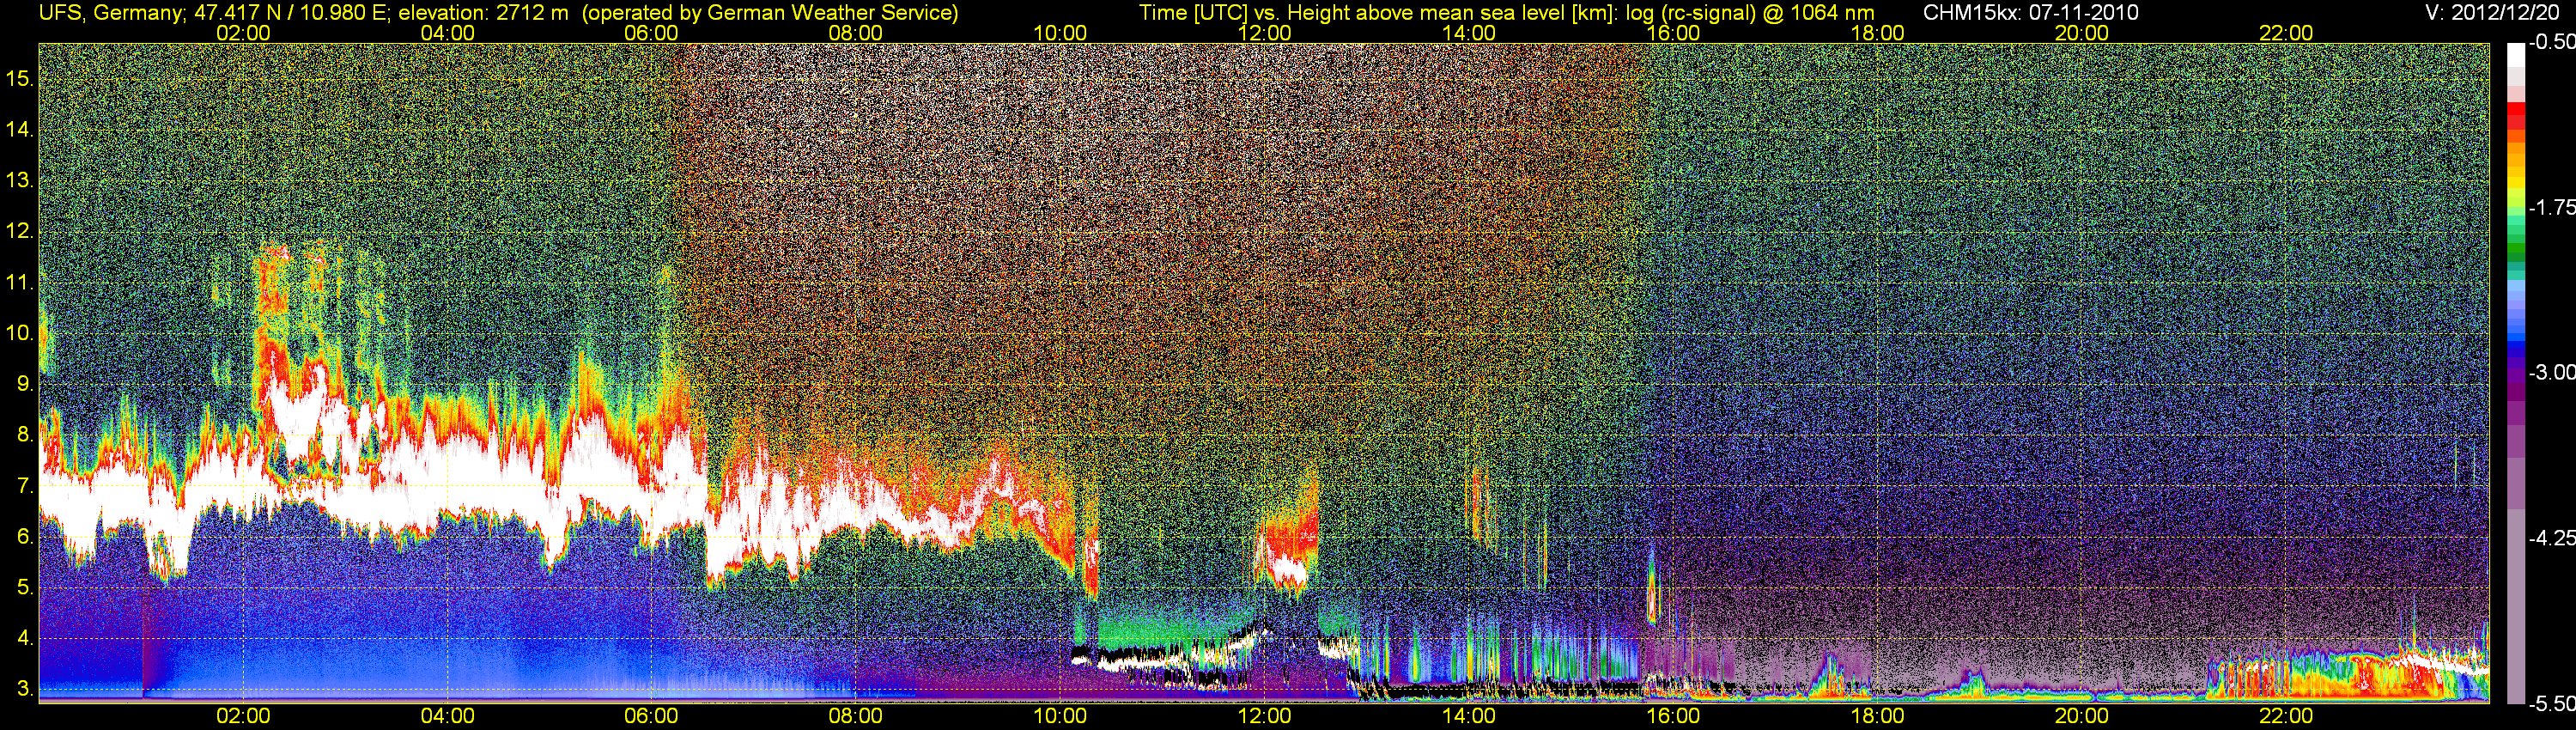Click the 4. km height axis label
Viewport: 2576px width, 730px height.
click(x=26, y=639)
